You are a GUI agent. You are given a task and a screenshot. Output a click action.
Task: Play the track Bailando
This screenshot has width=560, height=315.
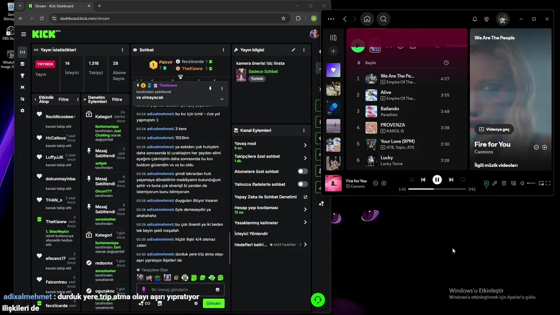pyautogui.click(x=390, y=108)
